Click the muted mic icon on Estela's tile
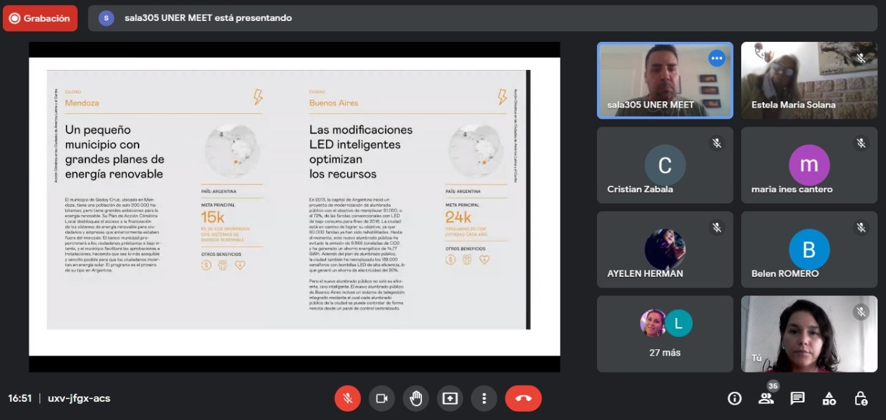Screen dimensions: 886x420 click(x=861, y=59)
